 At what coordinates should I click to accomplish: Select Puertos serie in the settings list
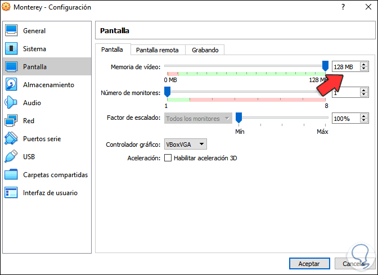[x=47, y=138]
